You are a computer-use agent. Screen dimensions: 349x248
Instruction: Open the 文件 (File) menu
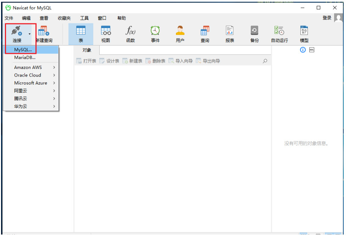point(9,18)
